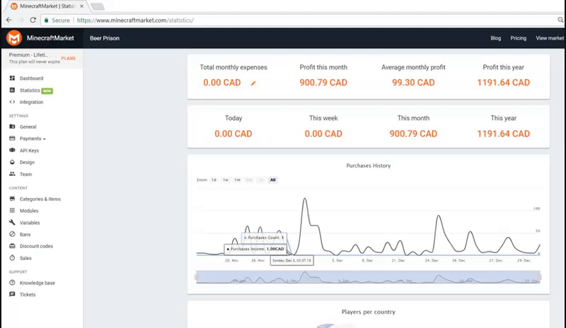
Task: Open the Dashboard grid icon
Action: click(x=12, y=78)
